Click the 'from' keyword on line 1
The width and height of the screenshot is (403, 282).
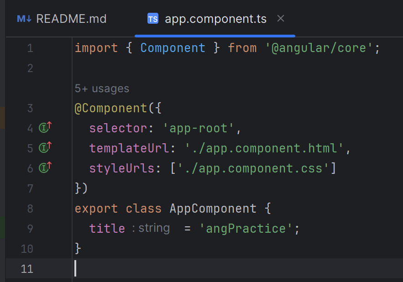pyautogui.click(x=242, y=48)
